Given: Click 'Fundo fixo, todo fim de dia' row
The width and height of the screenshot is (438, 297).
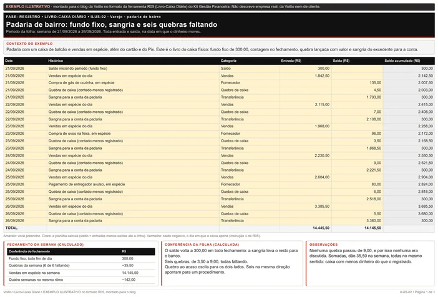Looking at the screenshot, I should tap(81, 259).
